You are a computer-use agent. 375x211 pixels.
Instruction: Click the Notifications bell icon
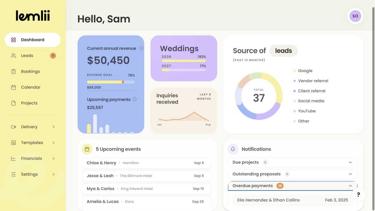[233, 149]
